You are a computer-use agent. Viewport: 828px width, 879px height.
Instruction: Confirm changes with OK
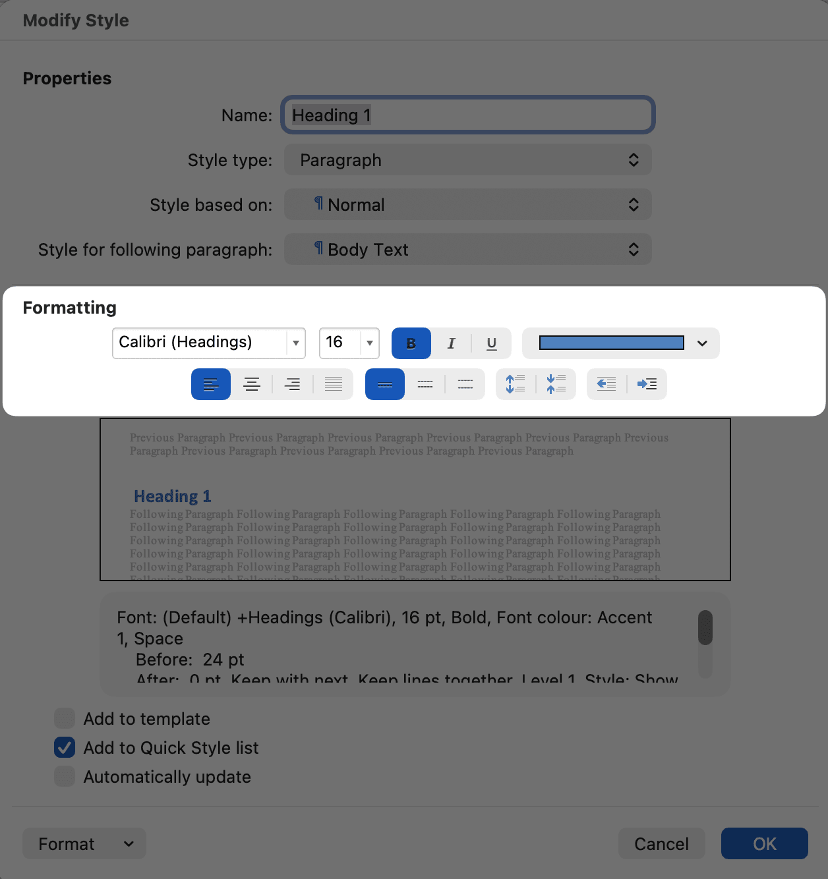point(764,843)
